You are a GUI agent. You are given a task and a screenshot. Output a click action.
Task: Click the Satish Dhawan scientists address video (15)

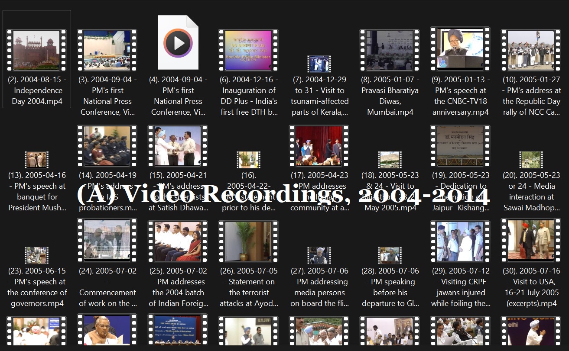click(x=178, y=146)
